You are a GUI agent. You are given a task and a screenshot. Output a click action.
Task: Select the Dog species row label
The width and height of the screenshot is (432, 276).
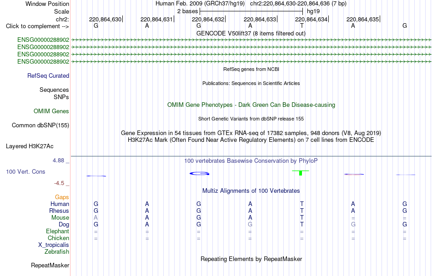point(64,225)
